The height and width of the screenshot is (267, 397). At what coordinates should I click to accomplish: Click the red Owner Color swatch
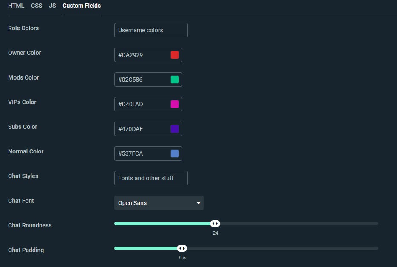click(x=175, y=55)
